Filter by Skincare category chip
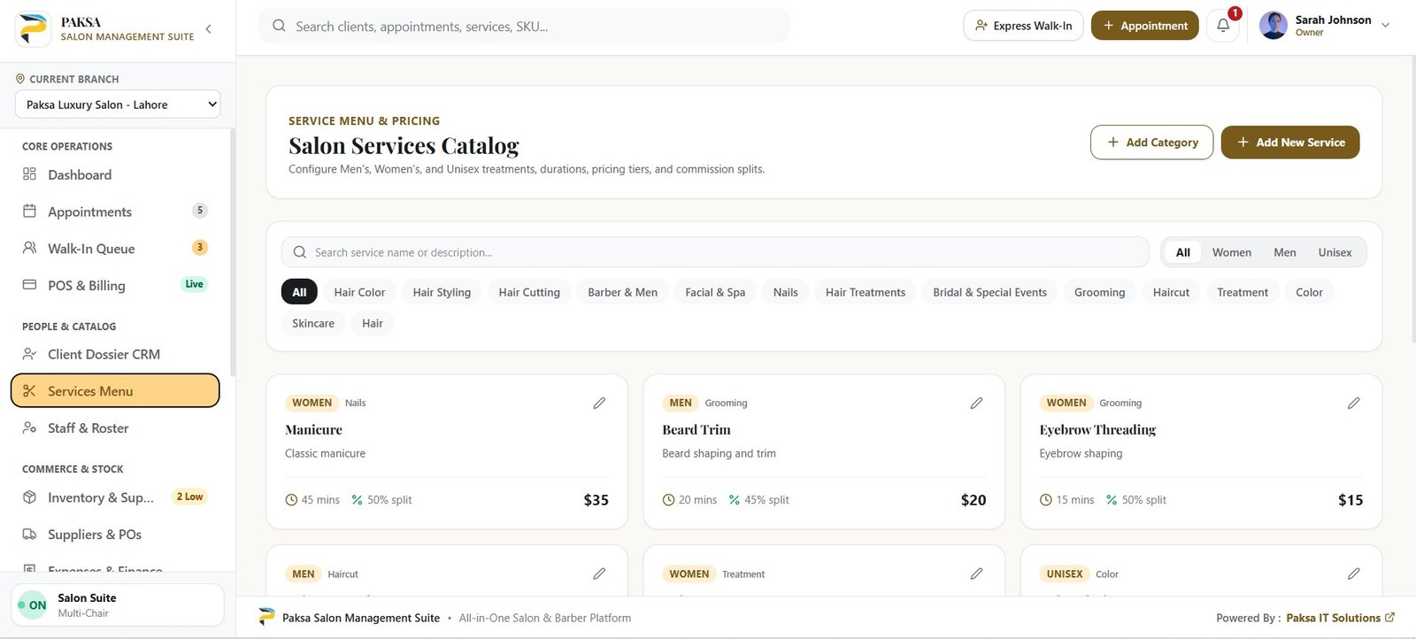 tap(313, 323)
